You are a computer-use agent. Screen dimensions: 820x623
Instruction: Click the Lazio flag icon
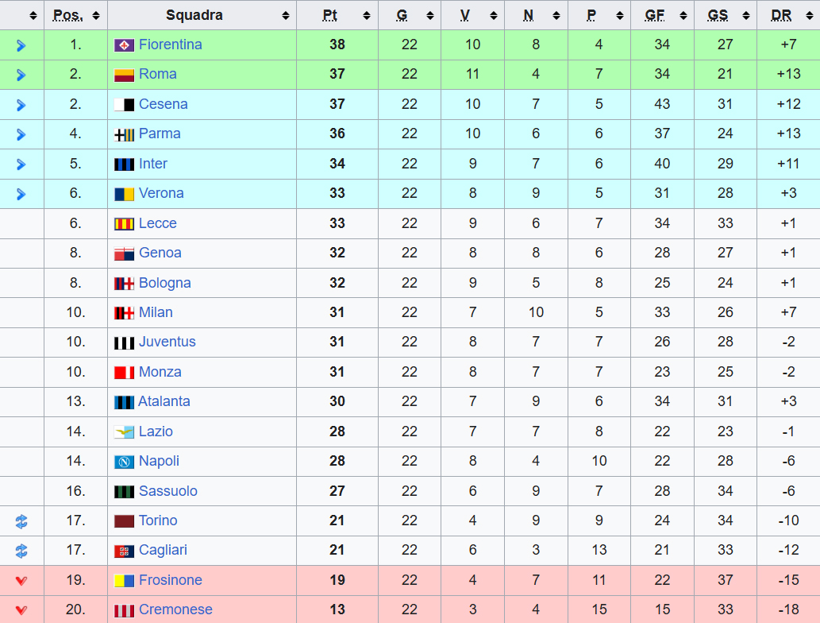coord(124,432)
